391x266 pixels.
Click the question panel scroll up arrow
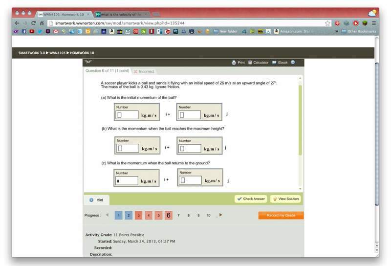(300, 78)
